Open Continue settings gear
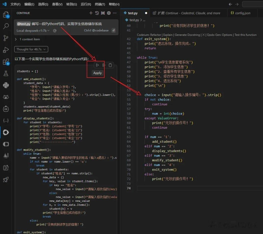263x234 pixels. click(109, 13)
